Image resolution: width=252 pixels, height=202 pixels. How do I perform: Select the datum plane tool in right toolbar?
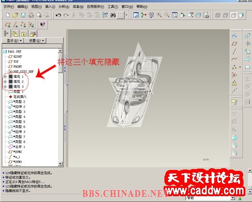[235, 44]
